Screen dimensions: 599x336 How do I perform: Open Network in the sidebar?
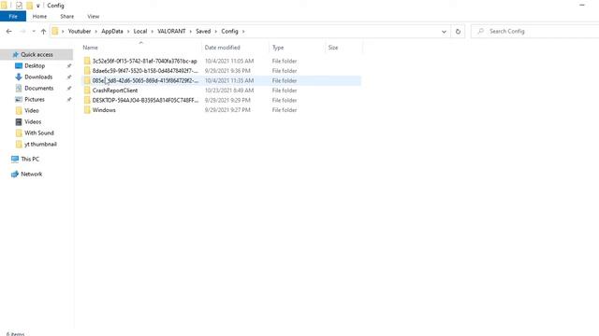pyautogui.click(x=32, y=175)
